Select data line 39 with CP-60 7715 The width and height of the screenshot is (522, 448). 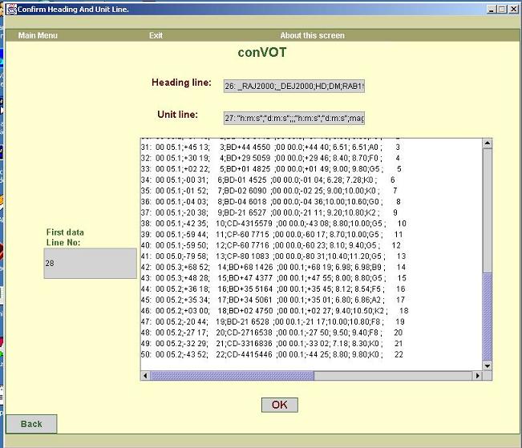coord(272,235)
